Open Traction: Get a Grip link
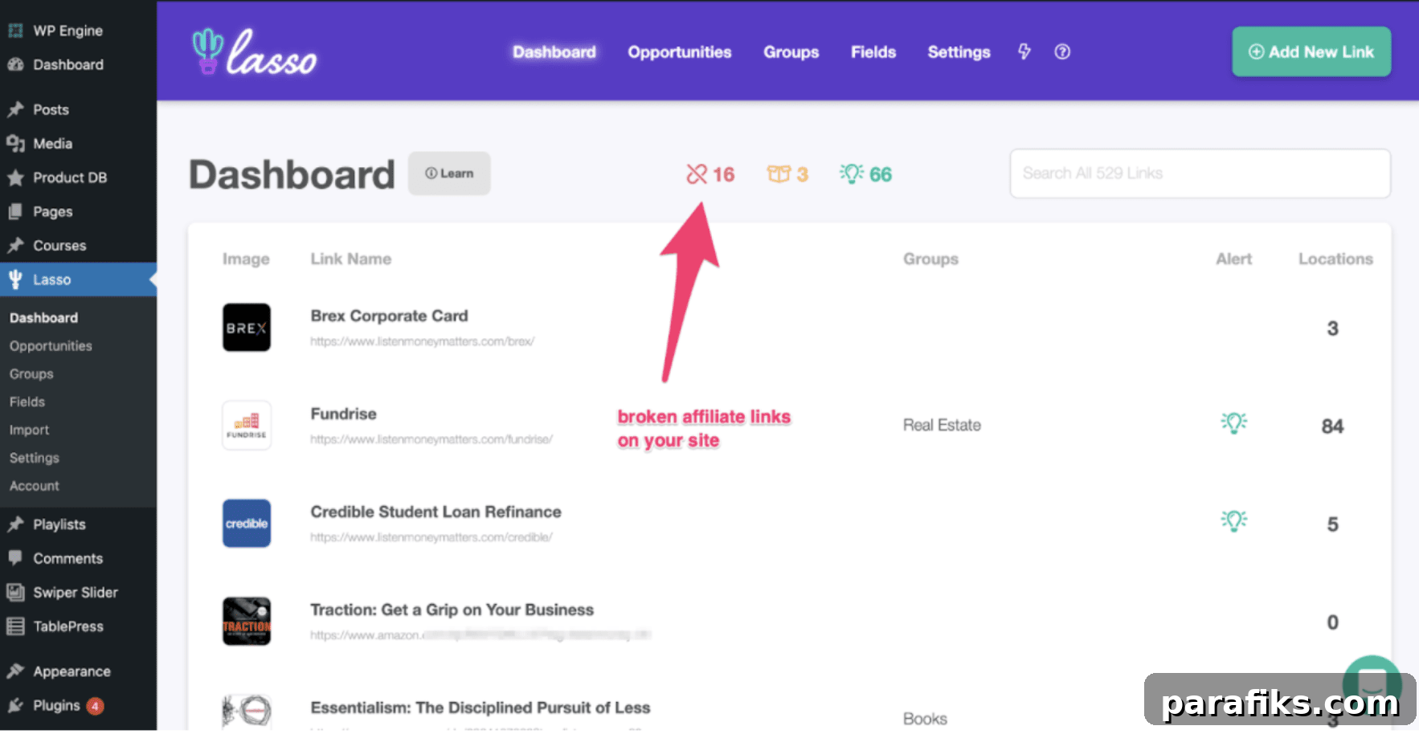The width and height of the screenshot is (1419, 734). (x=452, y=610)
